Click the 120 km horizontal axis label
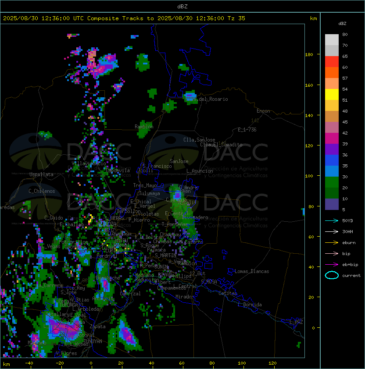This screenshot has height=369, width=365. point(272,363)
